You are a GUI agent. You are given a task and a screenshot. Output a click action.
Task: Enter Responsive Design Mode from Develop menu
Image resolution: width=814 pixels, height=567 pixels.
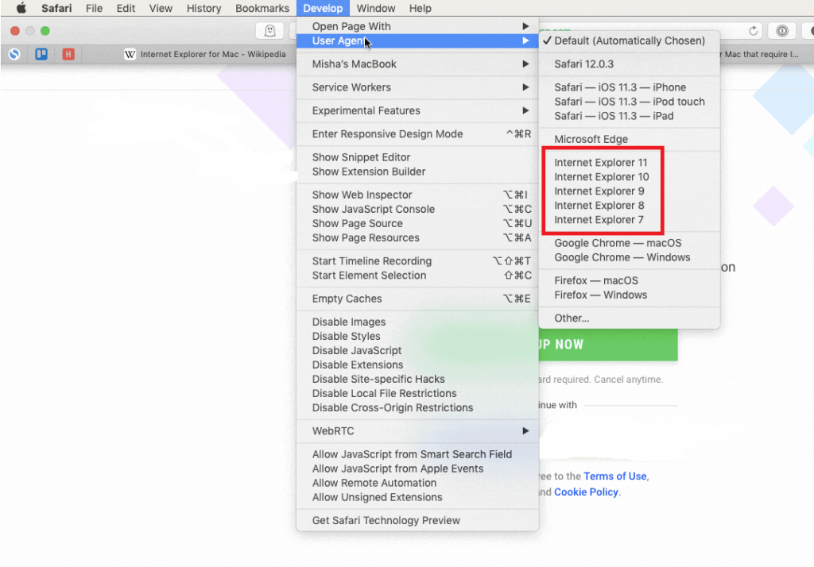pyautogui.click(x=417, y=134)
